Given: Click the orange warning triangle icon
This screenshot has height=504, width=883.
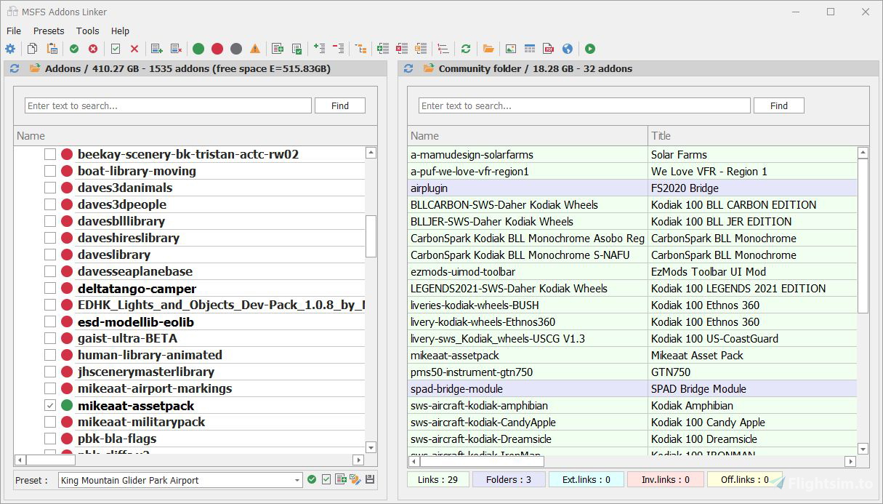Looking at the screenshot, I should 255,49.
